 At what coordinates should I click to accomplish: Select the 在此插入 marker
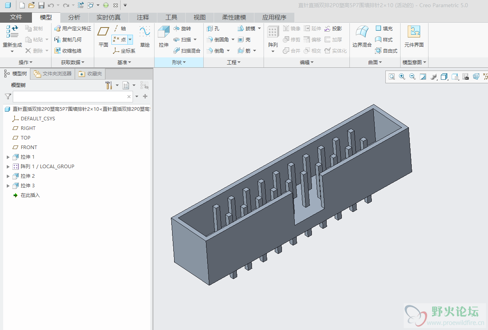26,195
